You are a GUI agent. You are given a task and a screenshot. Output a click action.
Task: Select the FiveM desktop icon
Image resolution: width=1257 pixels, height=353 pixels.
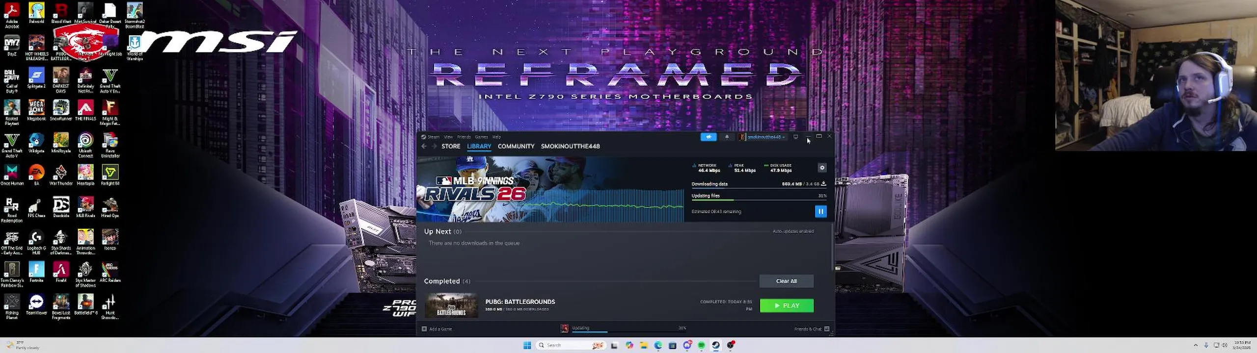point(61,272)
